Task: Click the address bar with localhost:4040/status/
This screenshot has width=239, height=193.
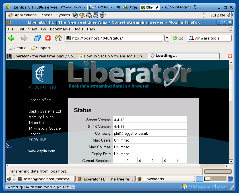Action: [114, 38]
